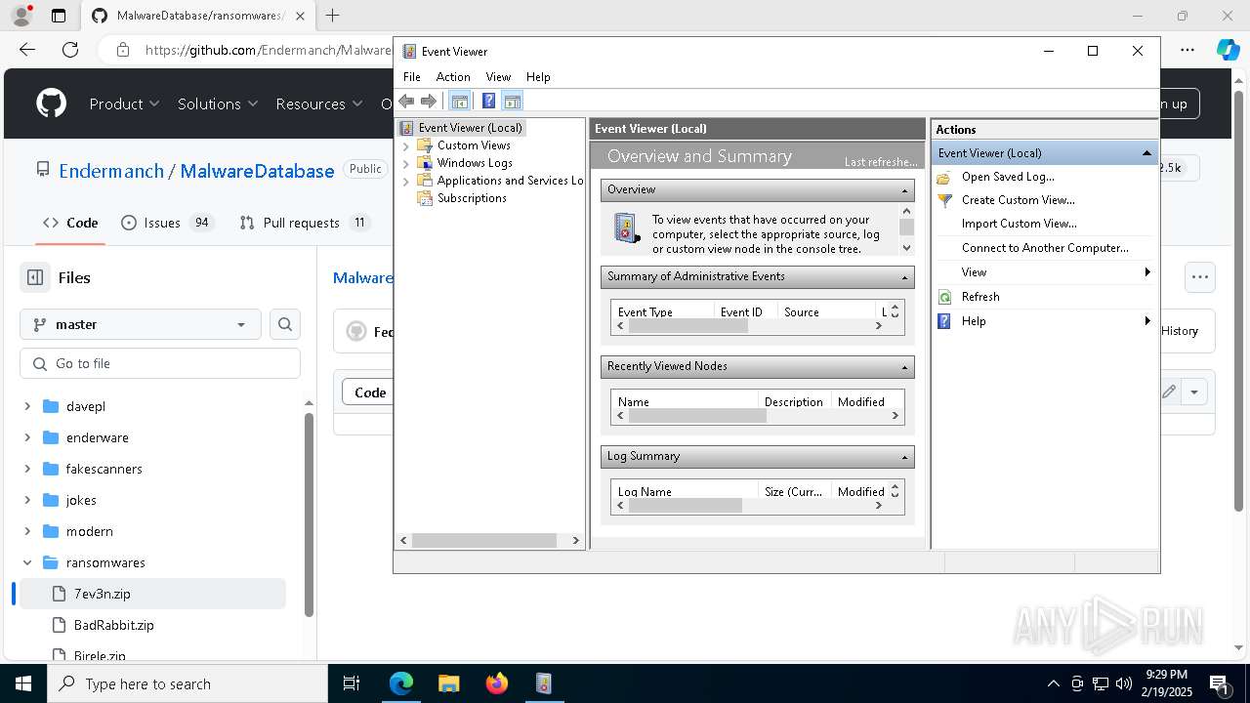
Task: Collapse the Log Summary section
Action: [x=905, y=457]
